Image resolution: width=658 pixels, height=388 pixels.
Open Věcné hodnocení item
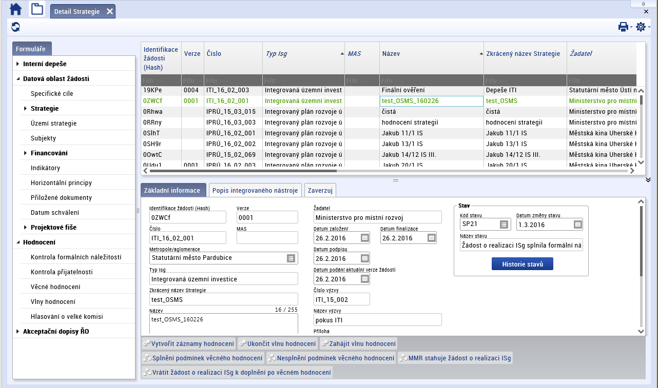55,287
